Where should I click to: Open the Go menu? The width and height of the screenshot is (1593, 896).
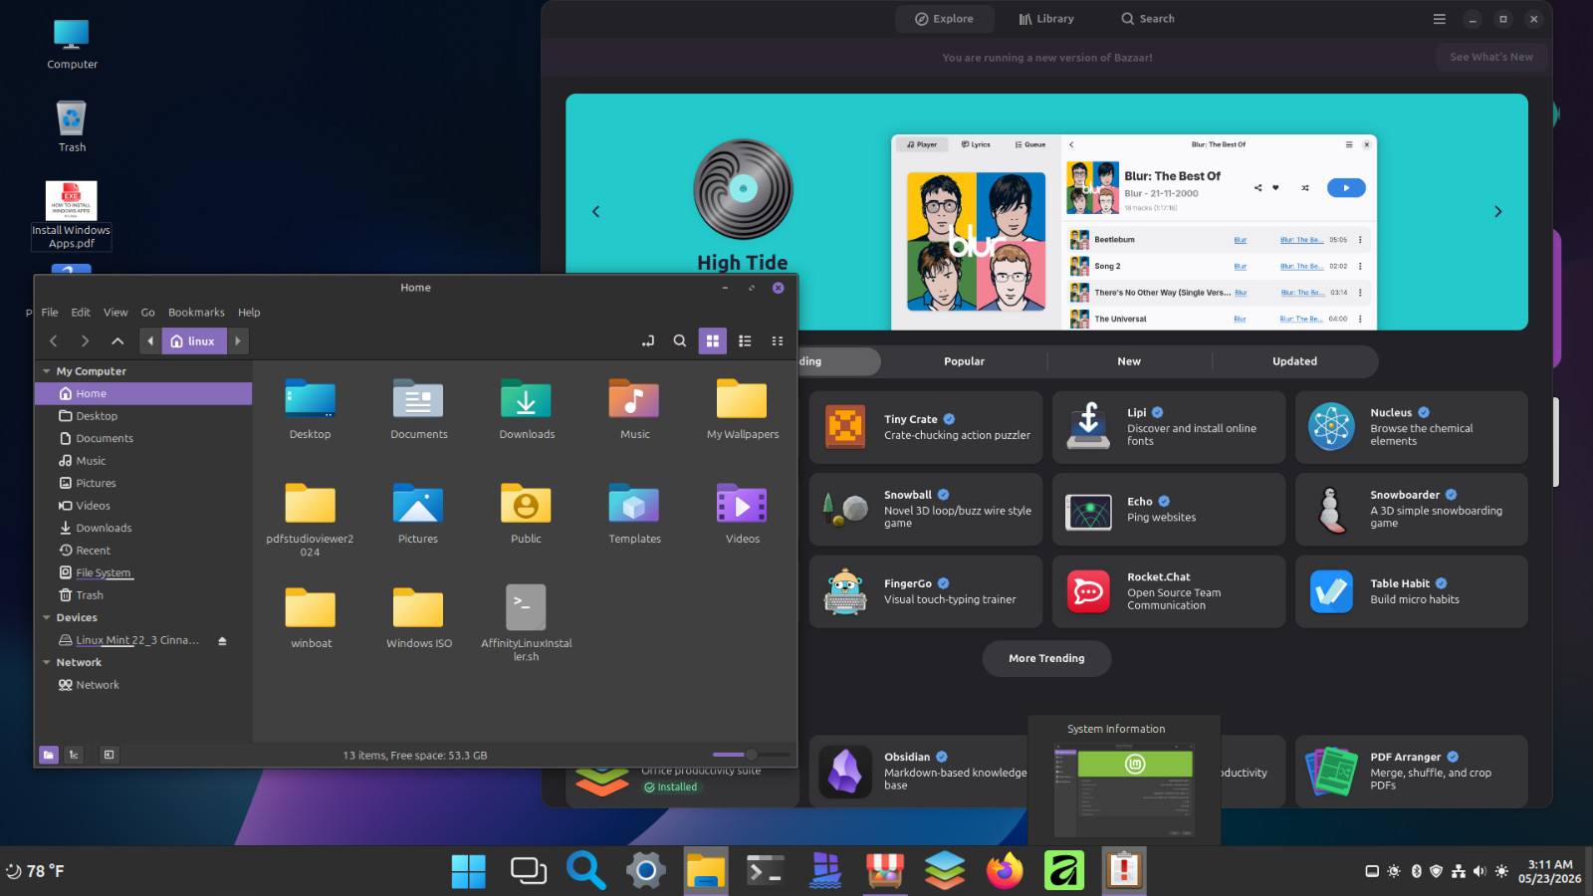tap(147, 313)
